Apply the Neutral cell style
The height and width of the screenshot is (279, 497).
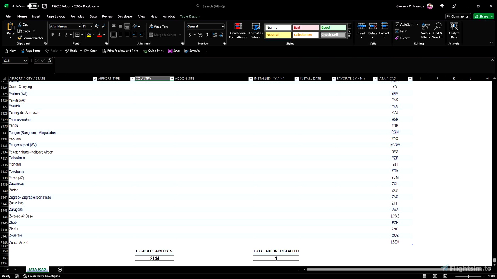(x=278, y=35)
